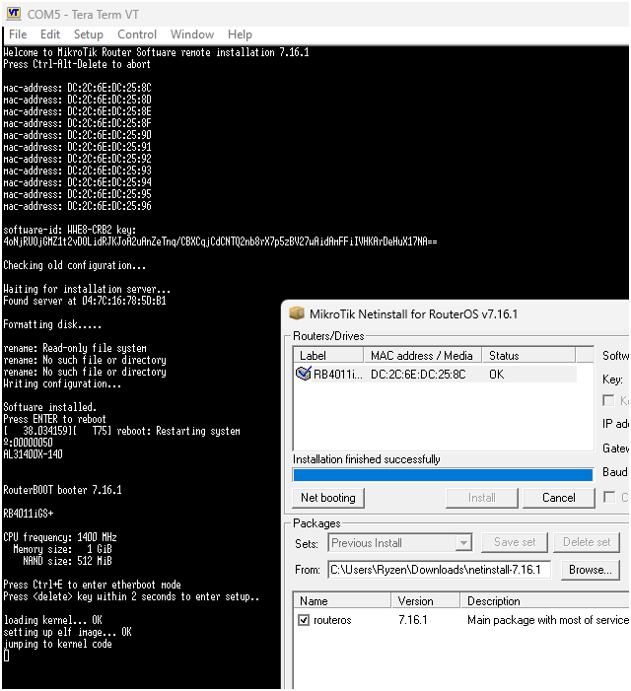Click 'CPU frequency: 1400 MHz' terminal line
Image resolution: width=631 pixels, height=691 pixels.
point(60,537)
